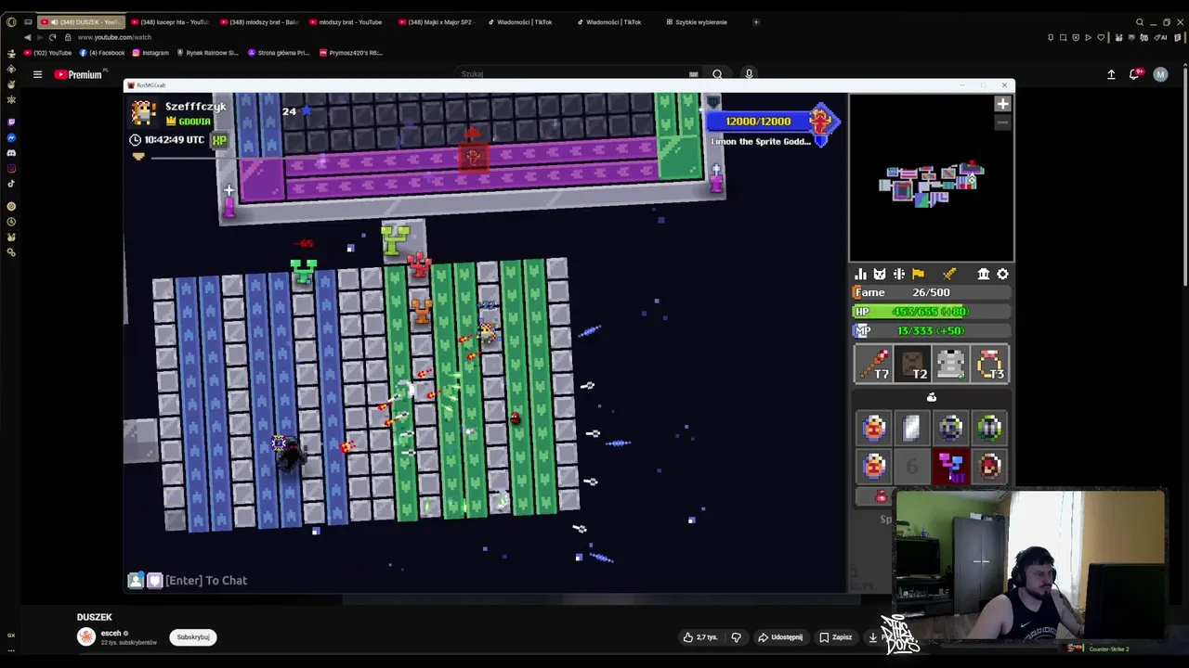This screenshot has width=1189, height=668.
Task: Click YouTube search magnifier button
Action: 717,74
